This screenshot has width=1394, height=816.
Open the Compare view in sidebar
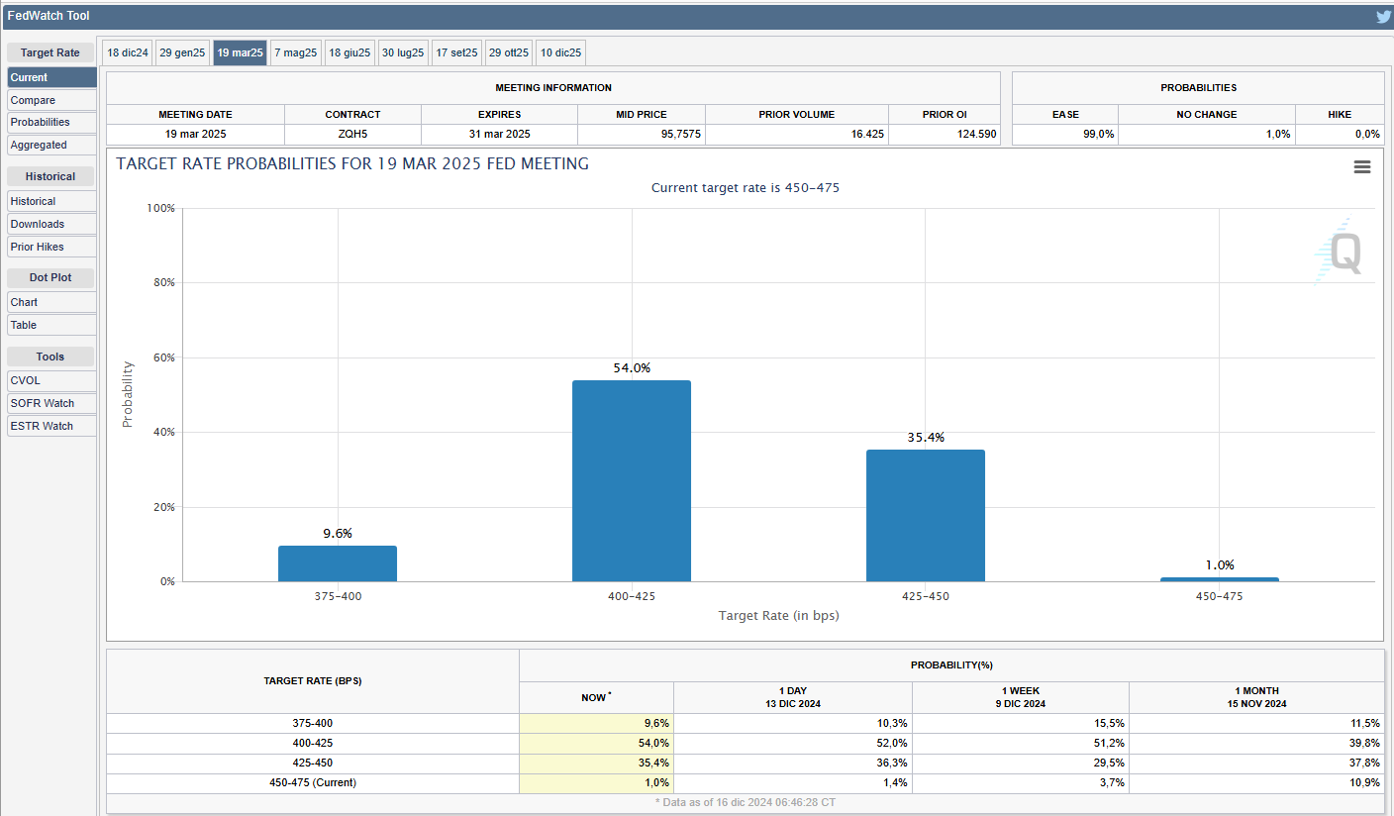click(x=51, y=100)
